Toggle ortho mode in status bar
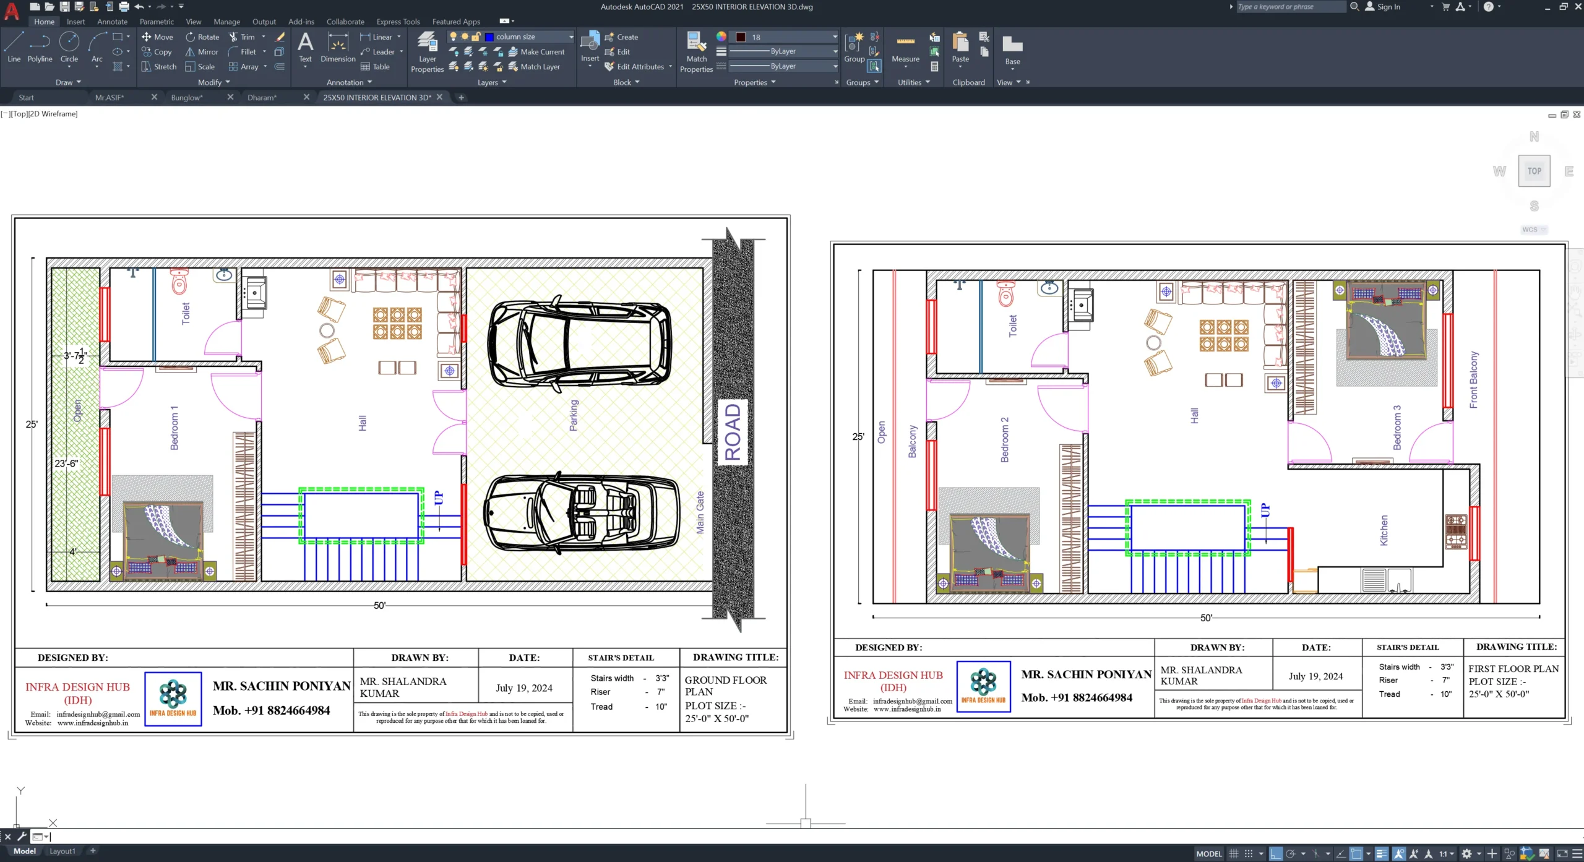The width and height of the screenshot is (1584, 862). [1276, 854]
